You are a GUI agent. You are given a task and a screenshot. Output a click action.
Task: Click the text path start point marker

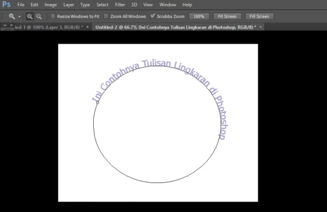[98, 102]
